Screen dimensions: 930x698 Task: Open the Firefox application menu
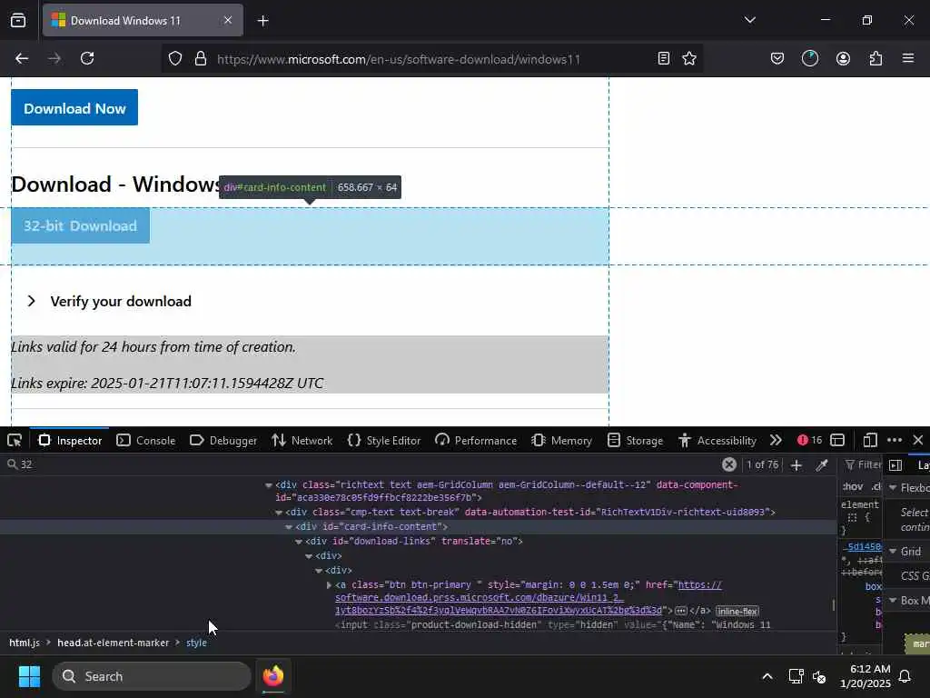click(908, 58)
